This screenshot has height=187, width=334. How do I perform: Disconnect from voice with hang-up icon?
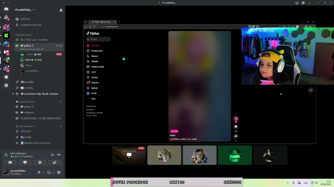(x=59, y=155)
